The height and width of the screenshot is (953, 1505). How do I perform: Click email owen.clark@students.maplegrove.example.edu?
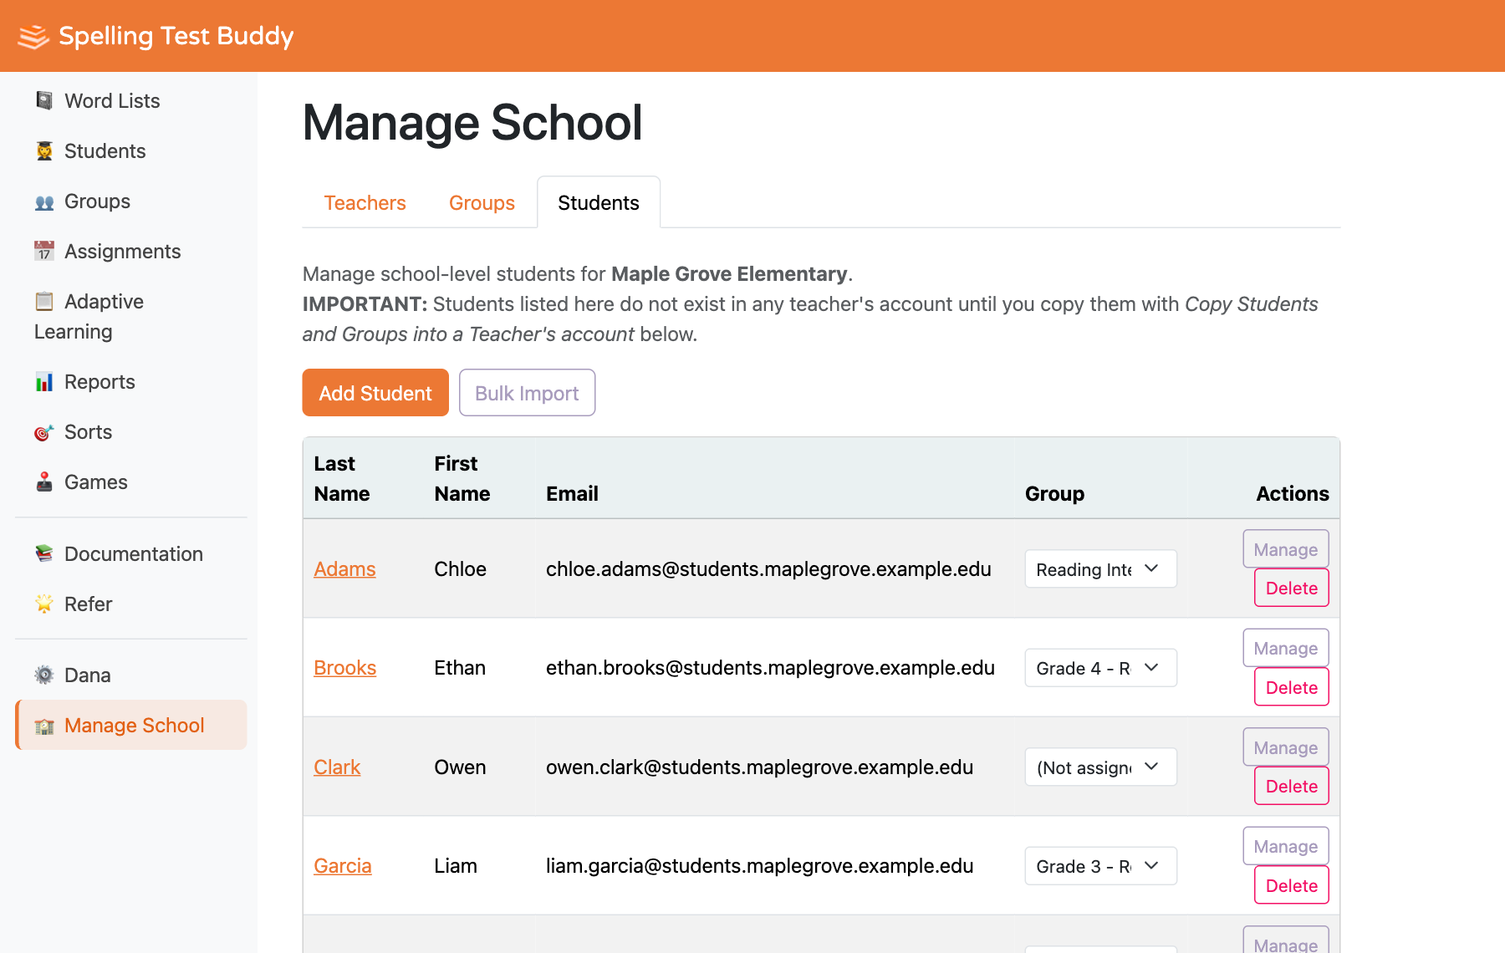[759, 767]
